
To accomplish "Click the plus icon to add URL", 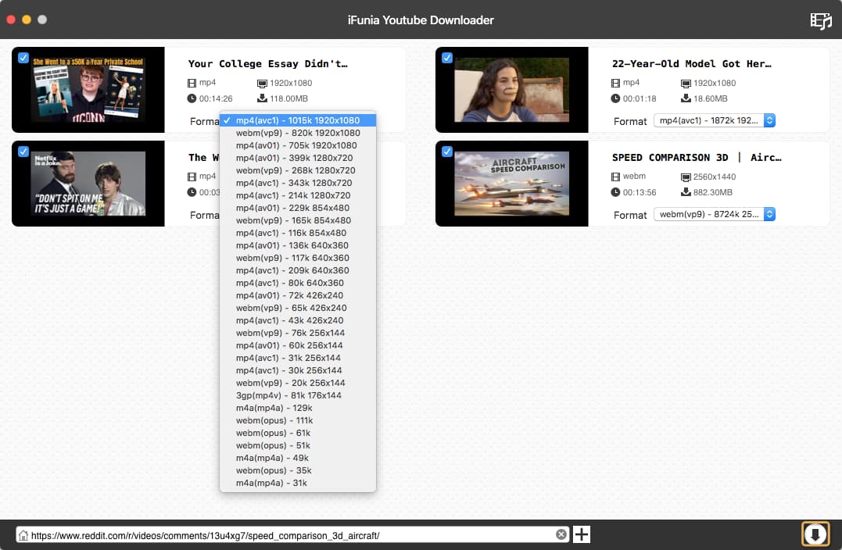I will coord(582,534).
